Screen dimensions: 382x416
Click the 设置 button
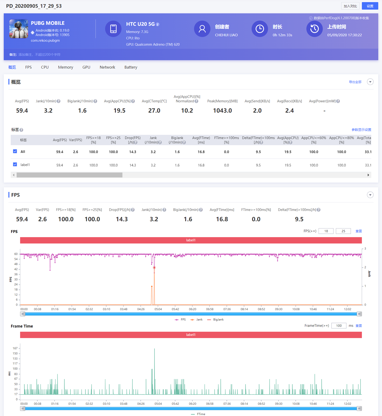coord(370,6)
